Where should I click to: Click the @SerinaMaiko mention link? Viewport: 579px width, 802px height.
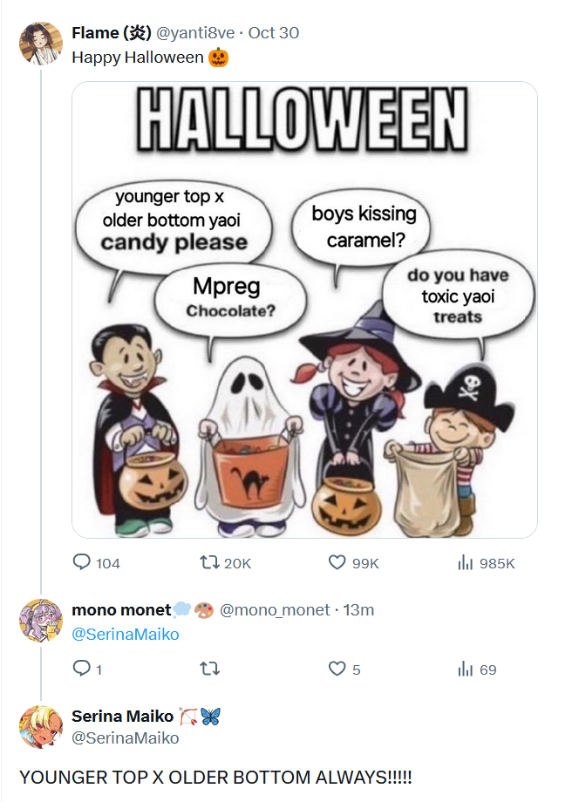click(x=126, y=635)
